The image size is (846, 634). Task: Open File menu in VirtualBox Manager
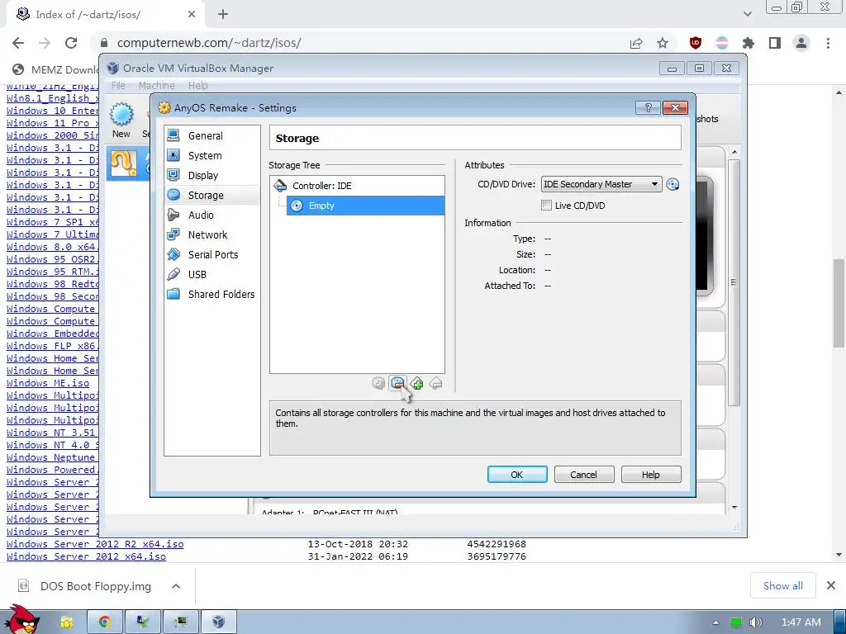pos(118,86)
